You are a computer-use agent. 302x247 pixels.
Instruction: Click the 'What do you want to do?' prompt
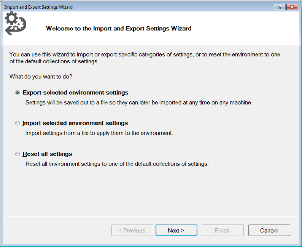pyautogui.click(x=41, y=77)
